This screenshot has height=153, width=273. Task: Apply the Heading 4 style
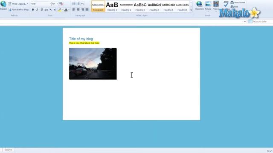154,6
